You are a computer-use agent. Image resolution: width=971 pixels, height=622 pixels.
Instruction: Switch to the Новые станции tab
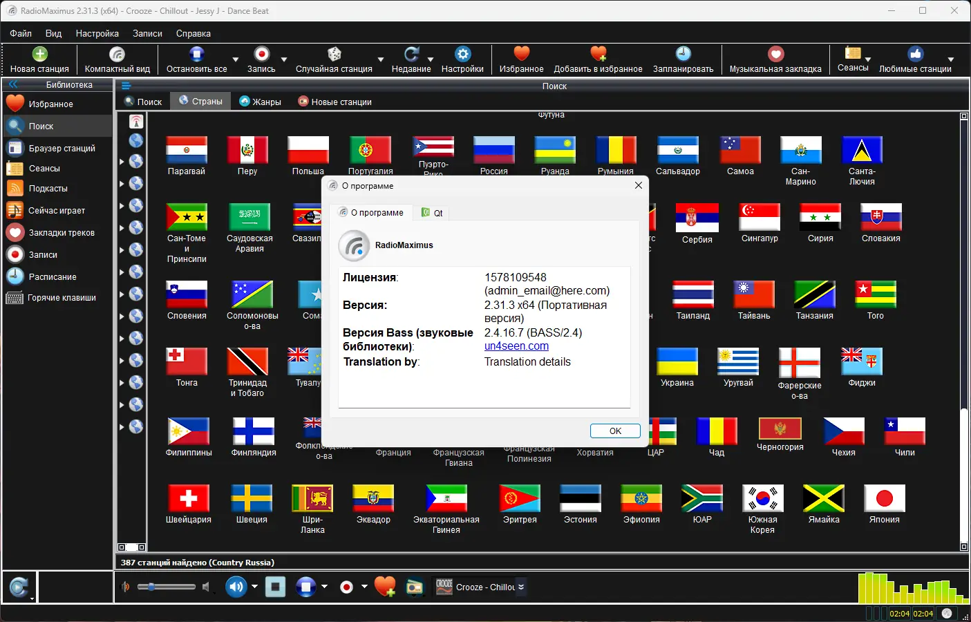335,102
